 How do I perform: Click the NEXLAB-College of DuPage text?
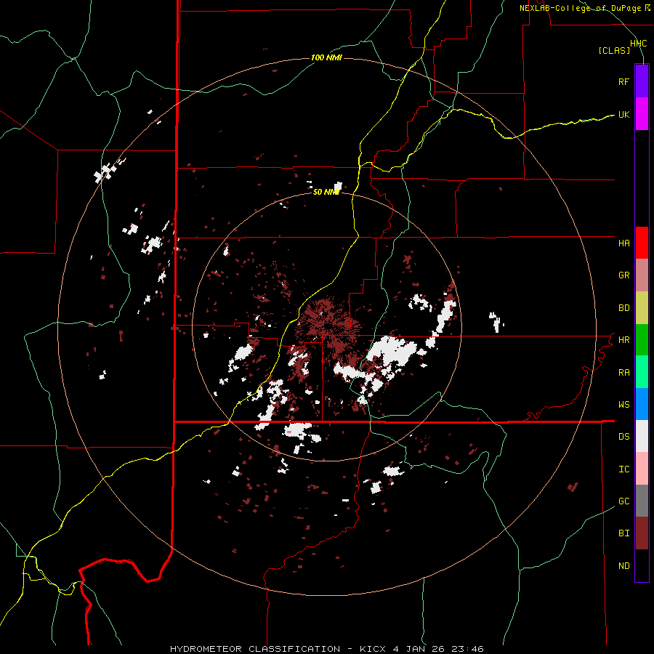coord(581,8)
